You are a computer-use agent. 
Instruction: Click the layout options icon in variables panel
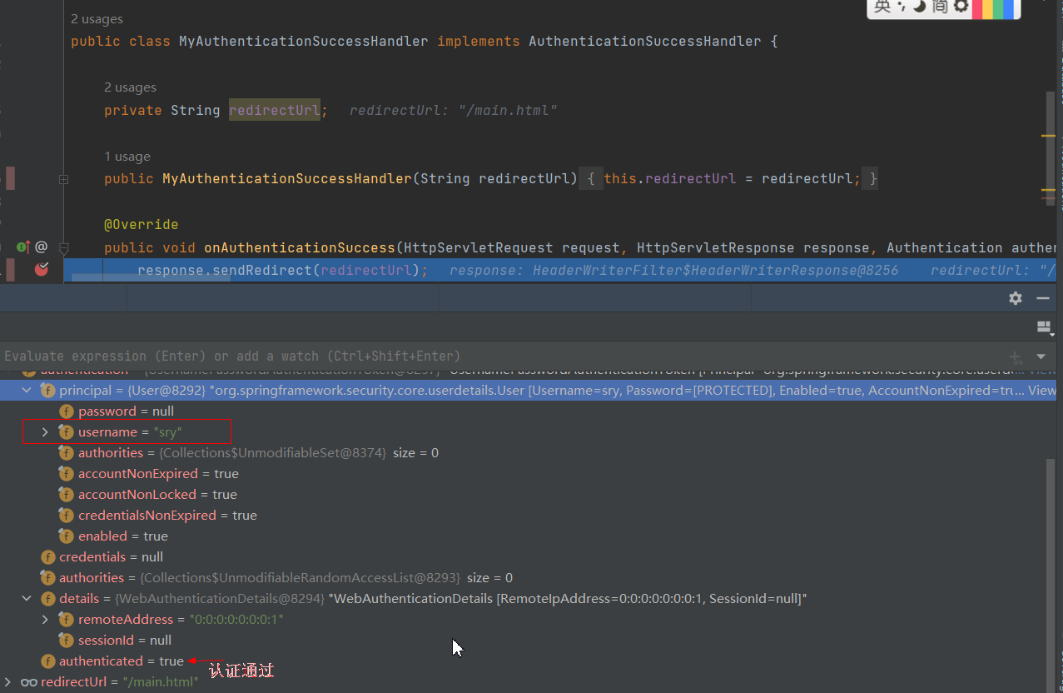click(1045, 327)
